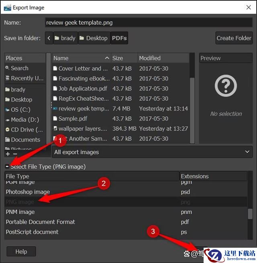Remove the bookmark with the minus icon

(x=15, y=154)
